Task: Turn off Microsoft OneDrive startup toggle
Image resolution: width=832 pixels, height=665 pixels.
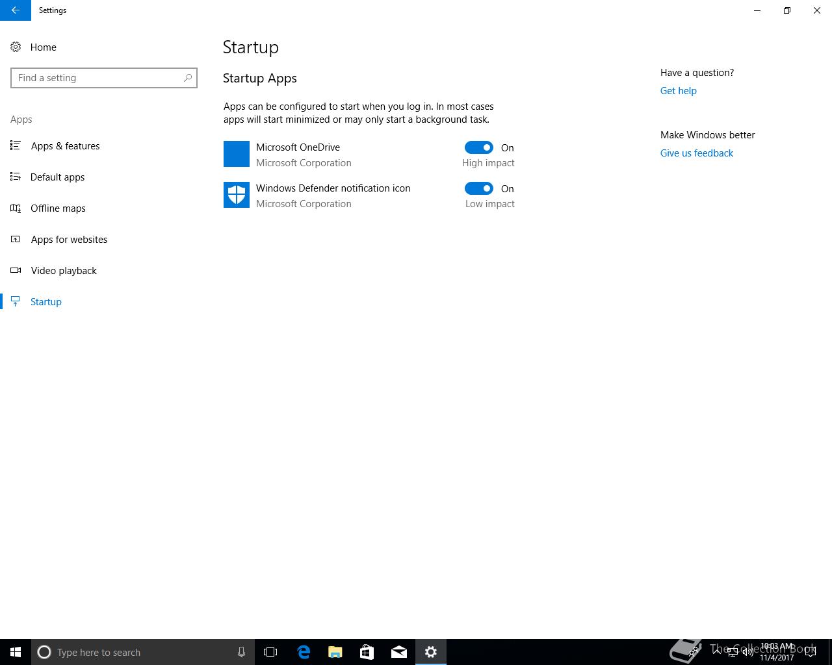Action: click(x=479, y=147)
